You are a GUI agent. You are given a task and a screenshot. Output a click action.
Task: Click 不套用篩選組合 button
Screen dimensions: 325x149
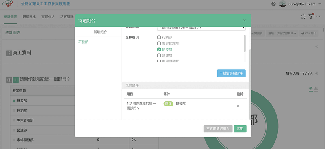pyautogui.click(x=218, y=128)
